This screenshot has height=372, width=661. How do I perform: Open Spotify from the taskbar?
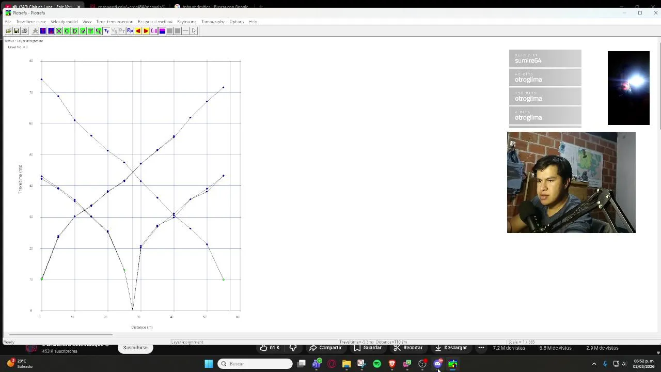click(377, 364)
